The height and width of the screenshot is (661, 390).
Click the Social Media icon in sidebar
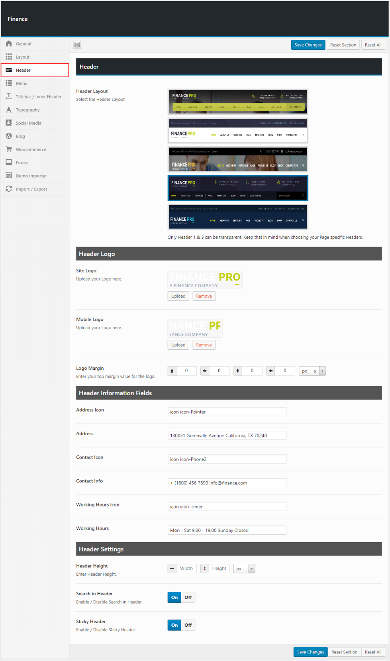click(x=9, y=123)
